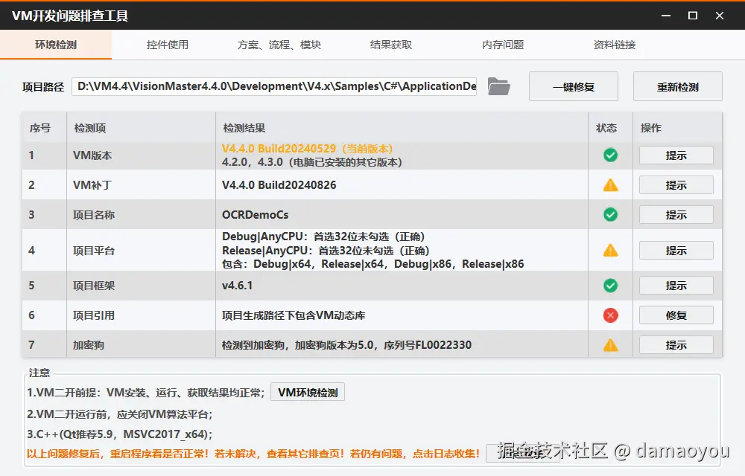The height and width of the screenshot is (476, 745).
Task: Select the VM版本 cell
Action: [x=141, y=155]
